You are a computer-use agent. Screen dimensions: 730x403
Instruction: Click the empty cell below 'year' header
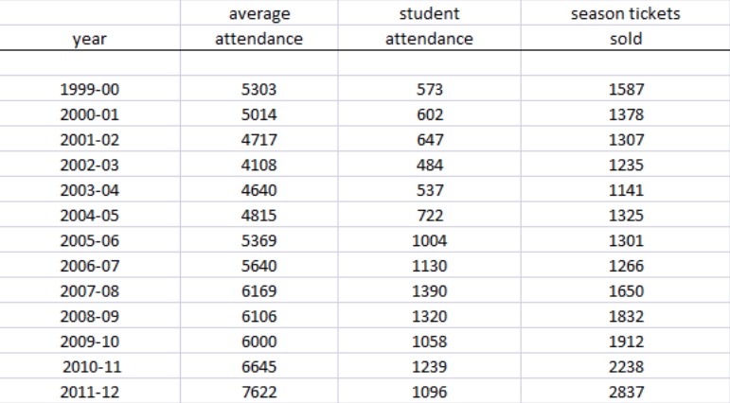(x=89, y=62)
